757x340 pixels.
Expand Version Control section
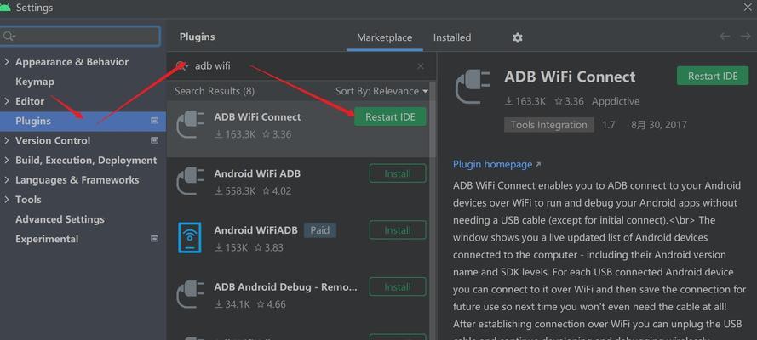click(6, 140)
